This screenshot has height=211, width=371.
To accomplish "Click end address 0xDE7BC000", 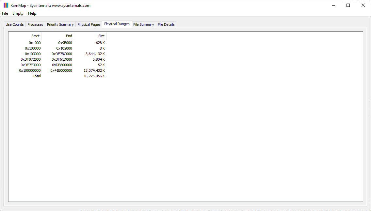I will 62,54.
